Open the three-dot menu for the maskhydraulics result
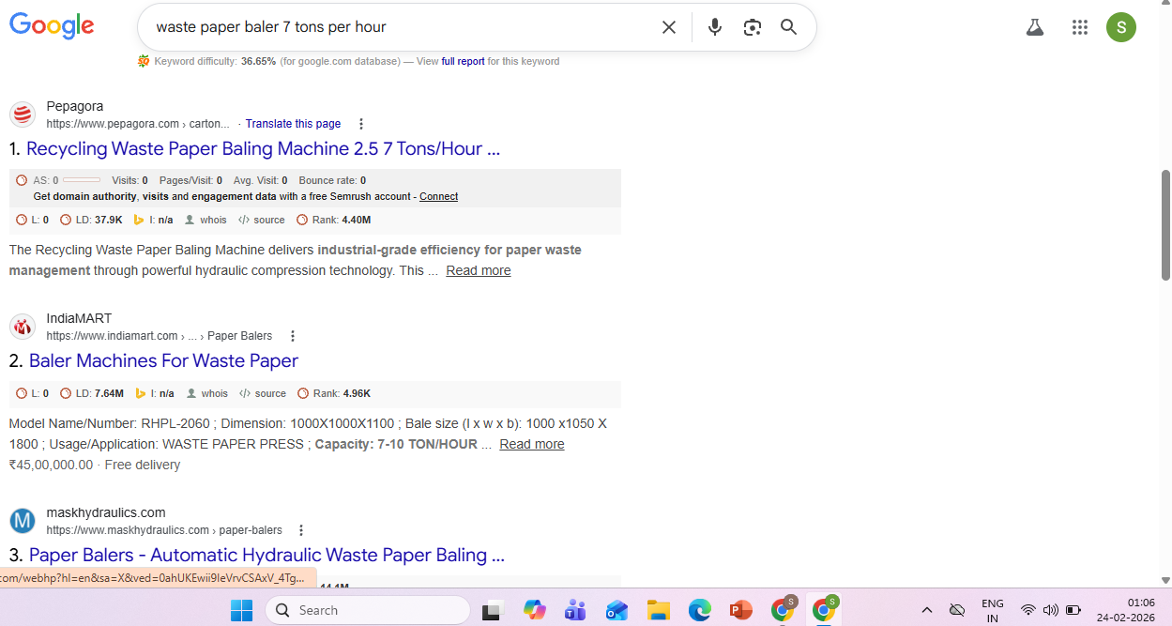1172x626 pixels. (x=301, y=530)
